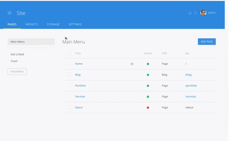The image size is (229, 141).
Task: Click the Page type cell in the About row
Action: pyautogui.click(x=165, y=107)
